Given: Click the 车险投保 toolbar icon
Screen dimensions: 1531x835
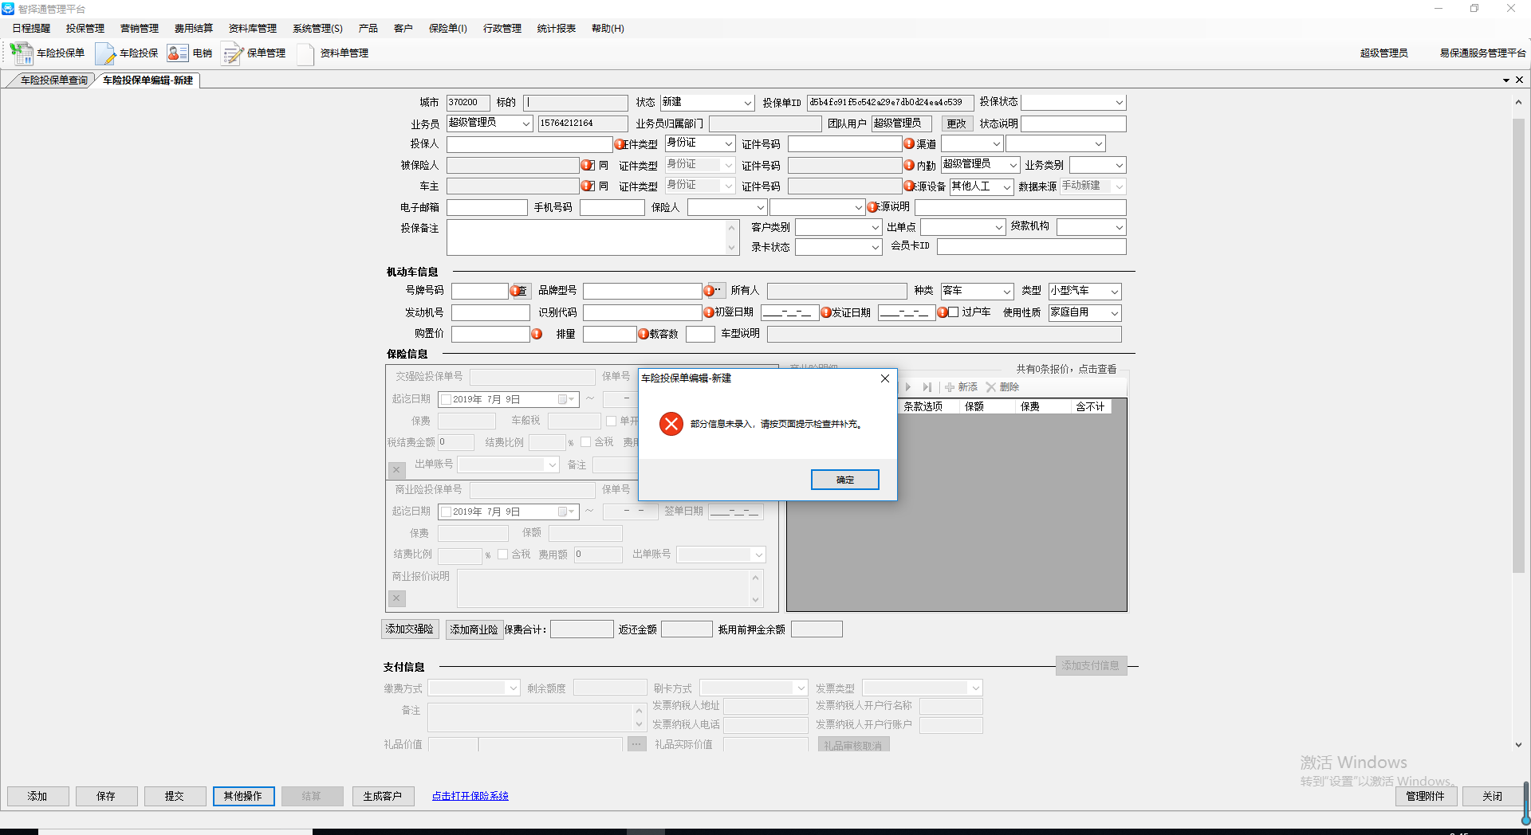Looking at the screenshot, I should [128, 53].
